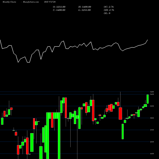Select the low value "L: 5255.00"
Image resolution: width=159 pixels, height=159 pixels.
(x=85, y=10)
